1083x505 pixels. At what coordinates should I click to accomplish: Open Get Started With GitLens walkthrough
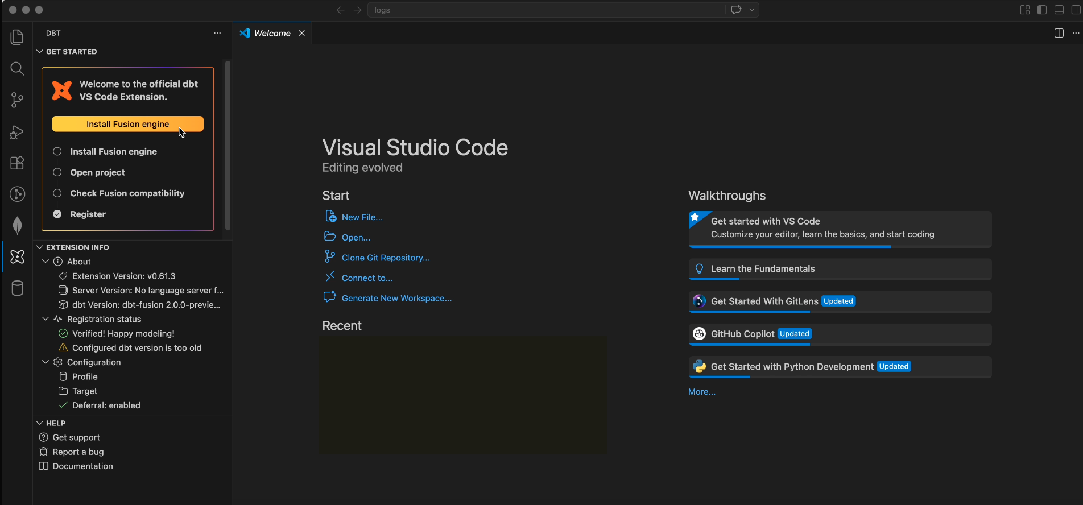point(840,301)
